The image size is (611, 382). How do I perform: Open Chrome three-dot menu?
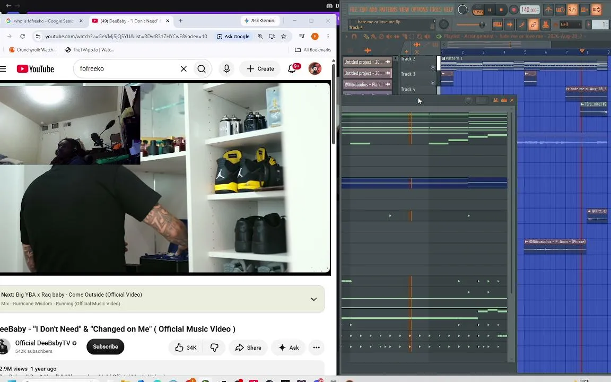(x=328, y=36)
